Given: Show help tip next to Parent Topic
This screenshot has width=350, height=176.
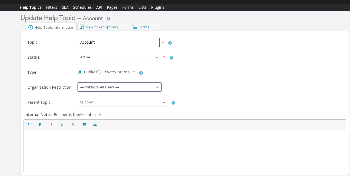Looking at the screenshot, I should tap(173, 103).
